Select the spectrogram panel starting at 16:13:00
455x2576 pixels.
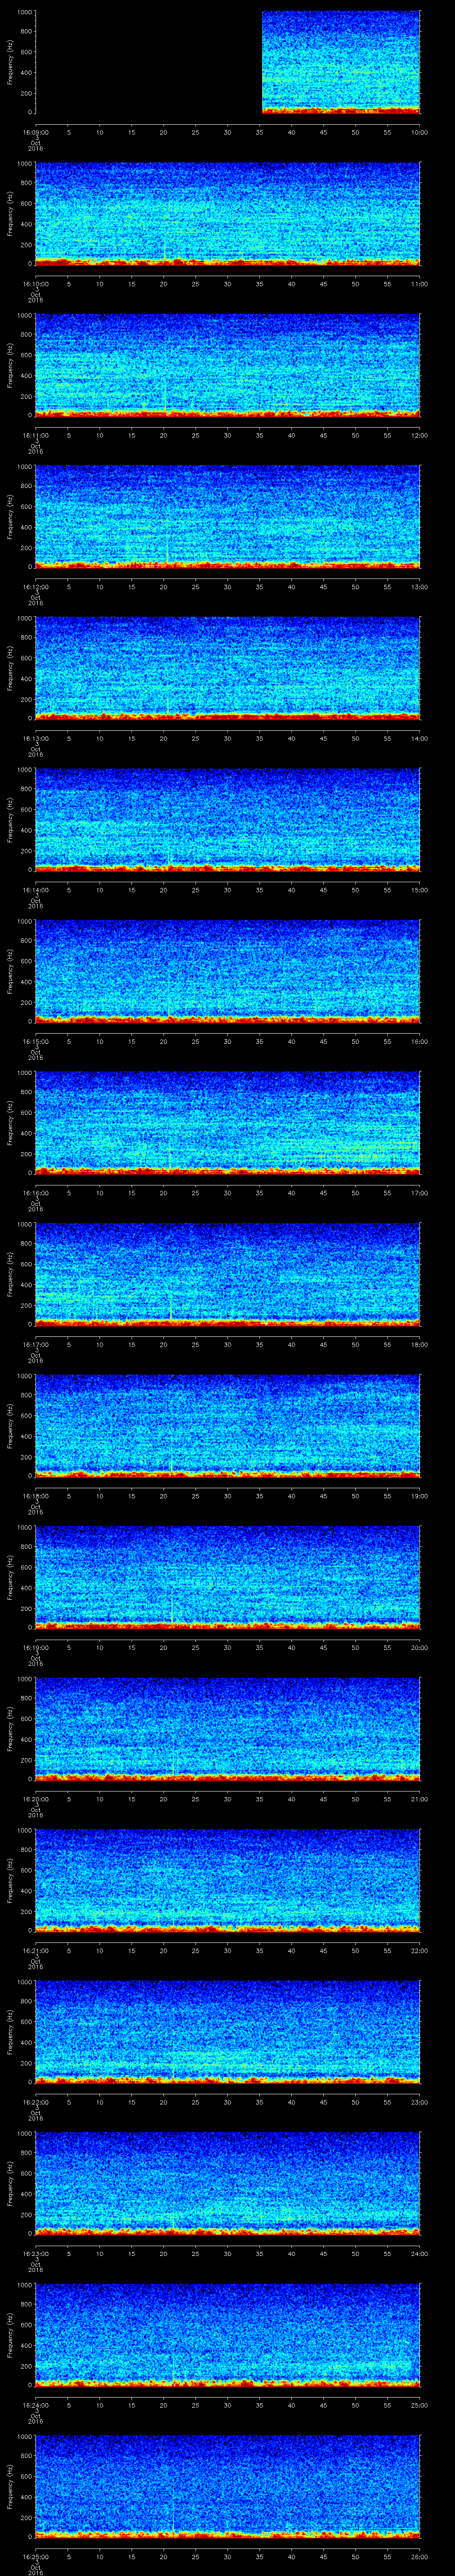pyautogui.click(x=228, y=668)
